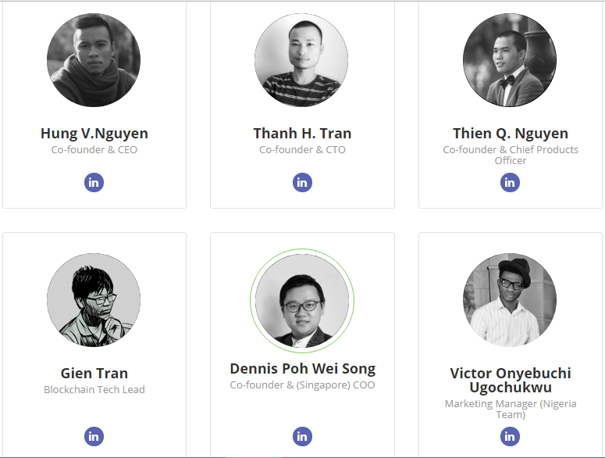
Task: Select the name Dennis Poh Wei Song
Action: coord(302,369)
